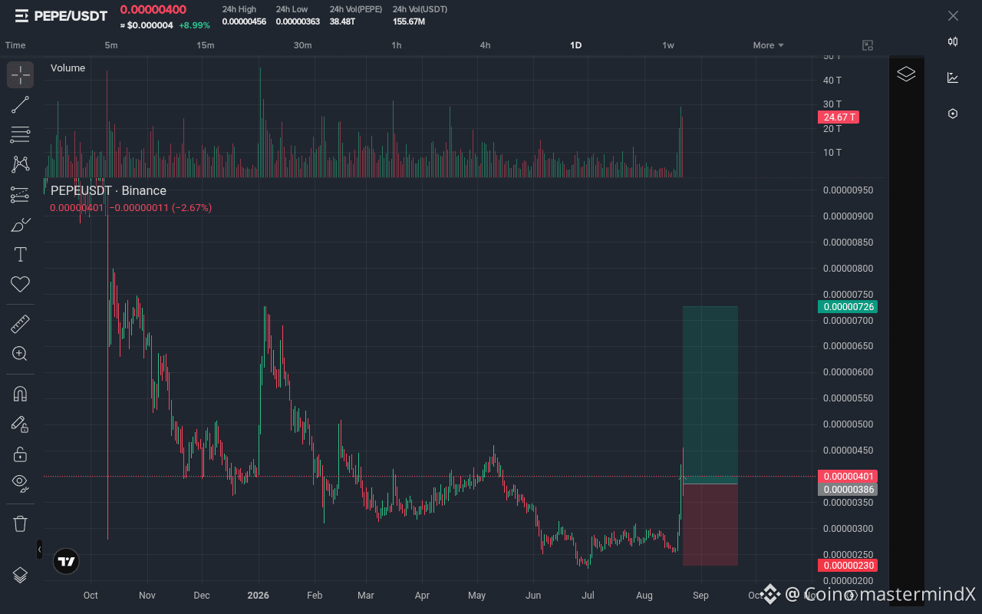The width and height of the screenshot is (982, 614).
Task: Select the ruler measure tool
Action: coord(21,325)
